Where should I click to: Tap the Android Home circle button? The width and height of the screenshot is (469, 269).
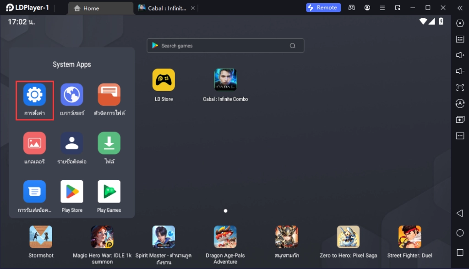[x=460, y=233]
